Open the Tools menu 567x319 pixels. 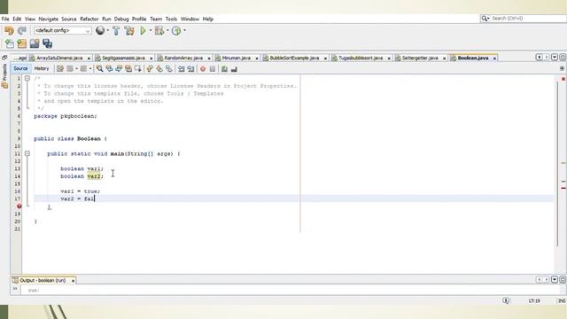(171, 19)
